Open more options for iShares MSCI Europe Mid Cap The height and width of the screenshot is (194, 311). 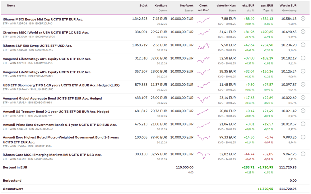pyautogui.click(x=303, y=19)
